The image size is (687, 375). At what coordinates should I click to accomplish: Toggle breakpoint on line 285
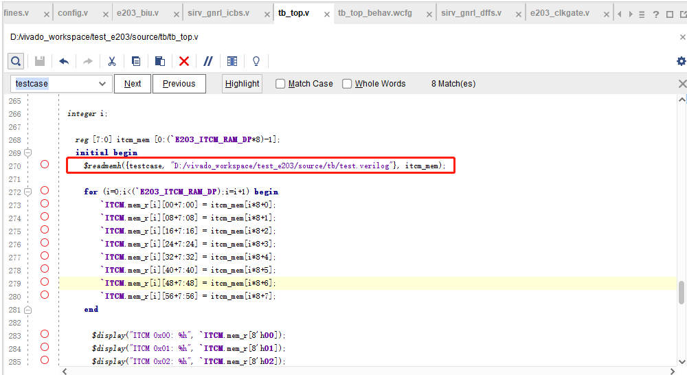coord(45,360)
